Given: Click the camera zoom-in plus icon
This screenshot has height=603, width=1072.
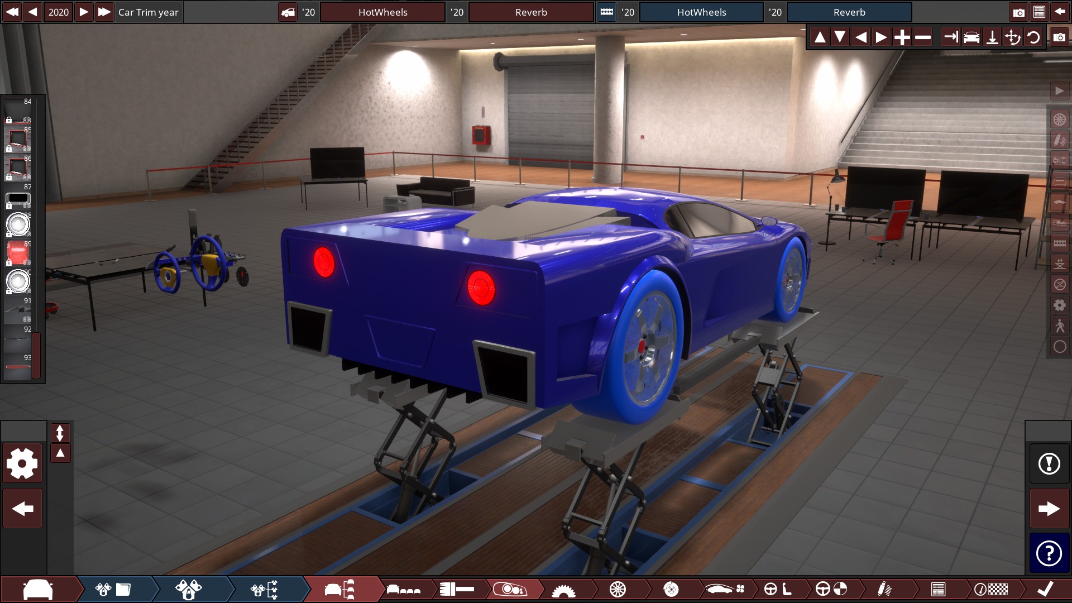Looking at the screenshot, I should coord(902,37).
